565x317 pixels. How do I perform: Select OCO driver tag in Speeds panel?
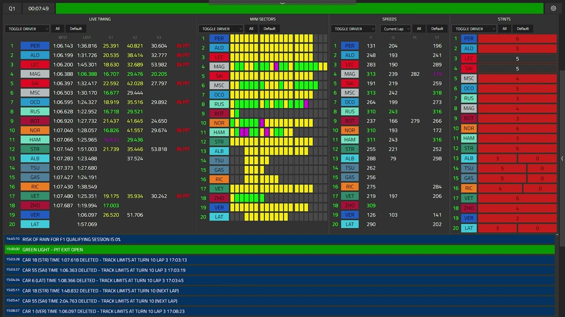pyautogui.click(x=350, y=102)
